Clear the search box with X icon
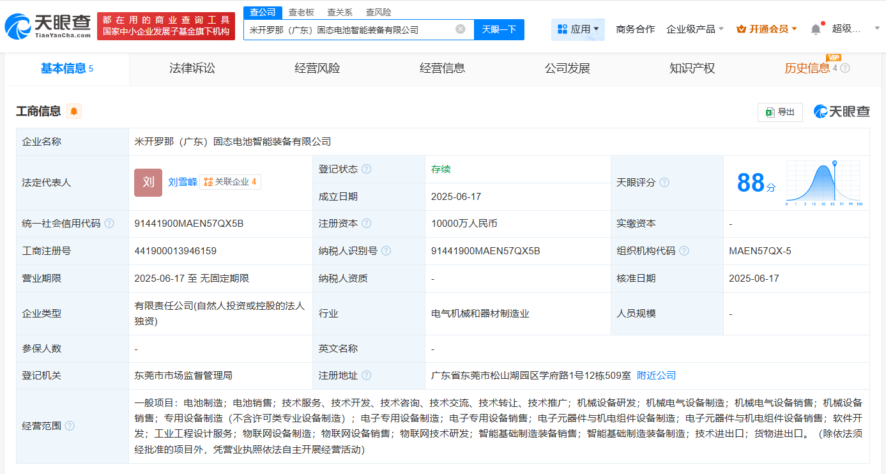Screen dimensions: 886x474 point(460,29)
